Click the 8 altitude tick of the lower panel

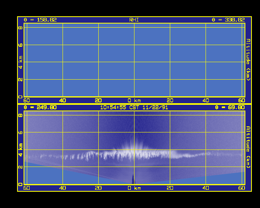[21, 115]
